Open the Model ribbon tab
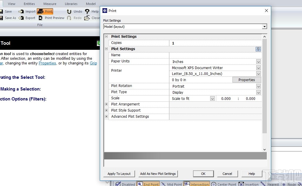 coord(91,4)
